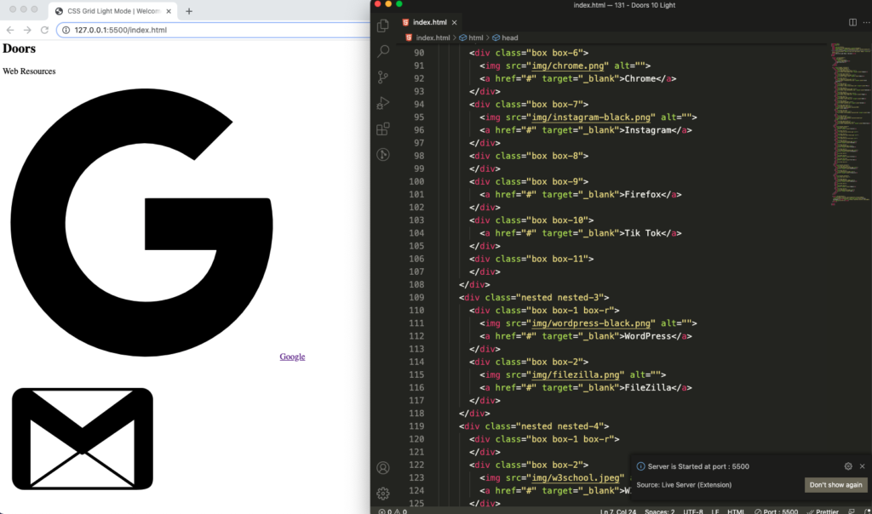The width and height of the screenshot is (872, 514).
Task: Close the index.html editor tab
Action: pyautogui.click(x=455, y=22)
